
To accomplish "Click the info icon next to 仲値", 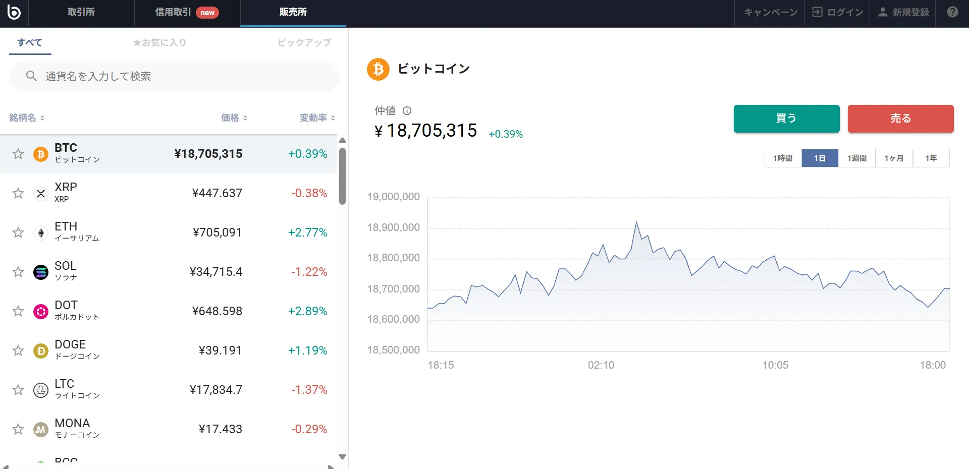I will (x=407, y=110).
